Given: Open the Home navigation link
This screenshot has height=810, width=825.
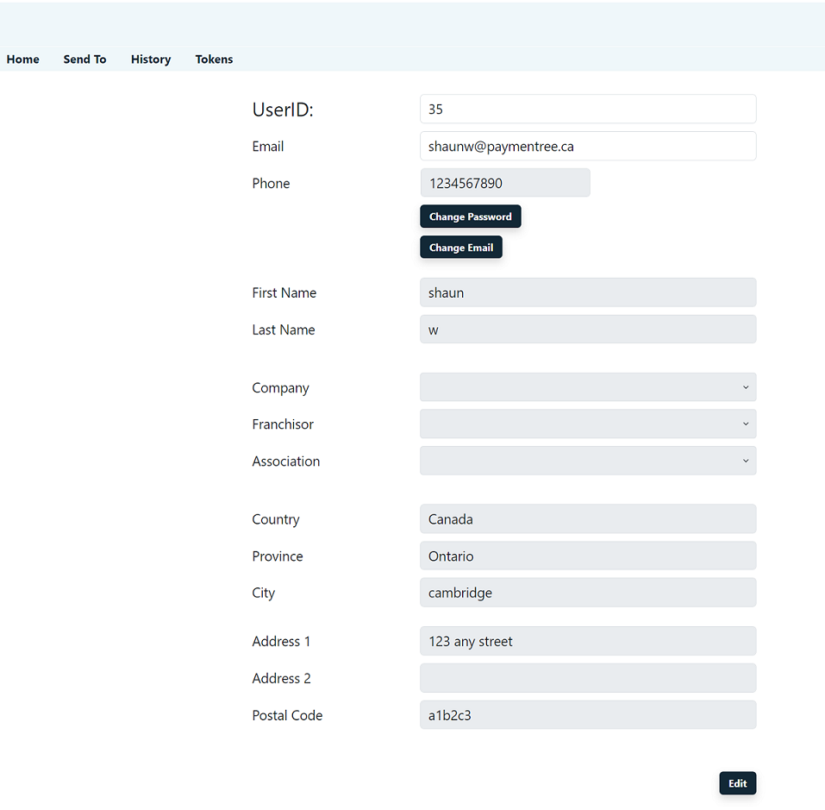Looking at the screenshot, I should (x=23, y=60).
